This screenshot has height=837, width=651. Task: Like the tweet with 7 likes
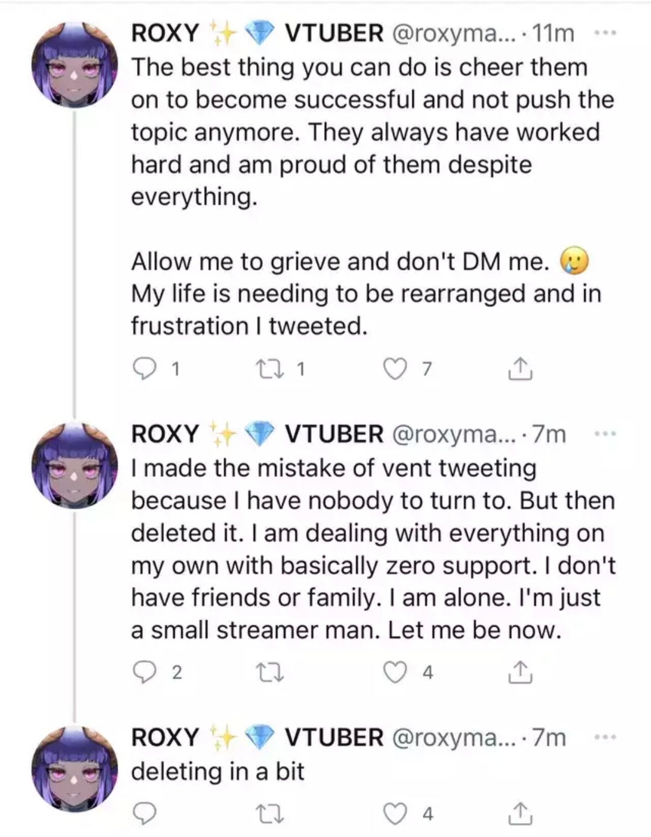point(395,369)
